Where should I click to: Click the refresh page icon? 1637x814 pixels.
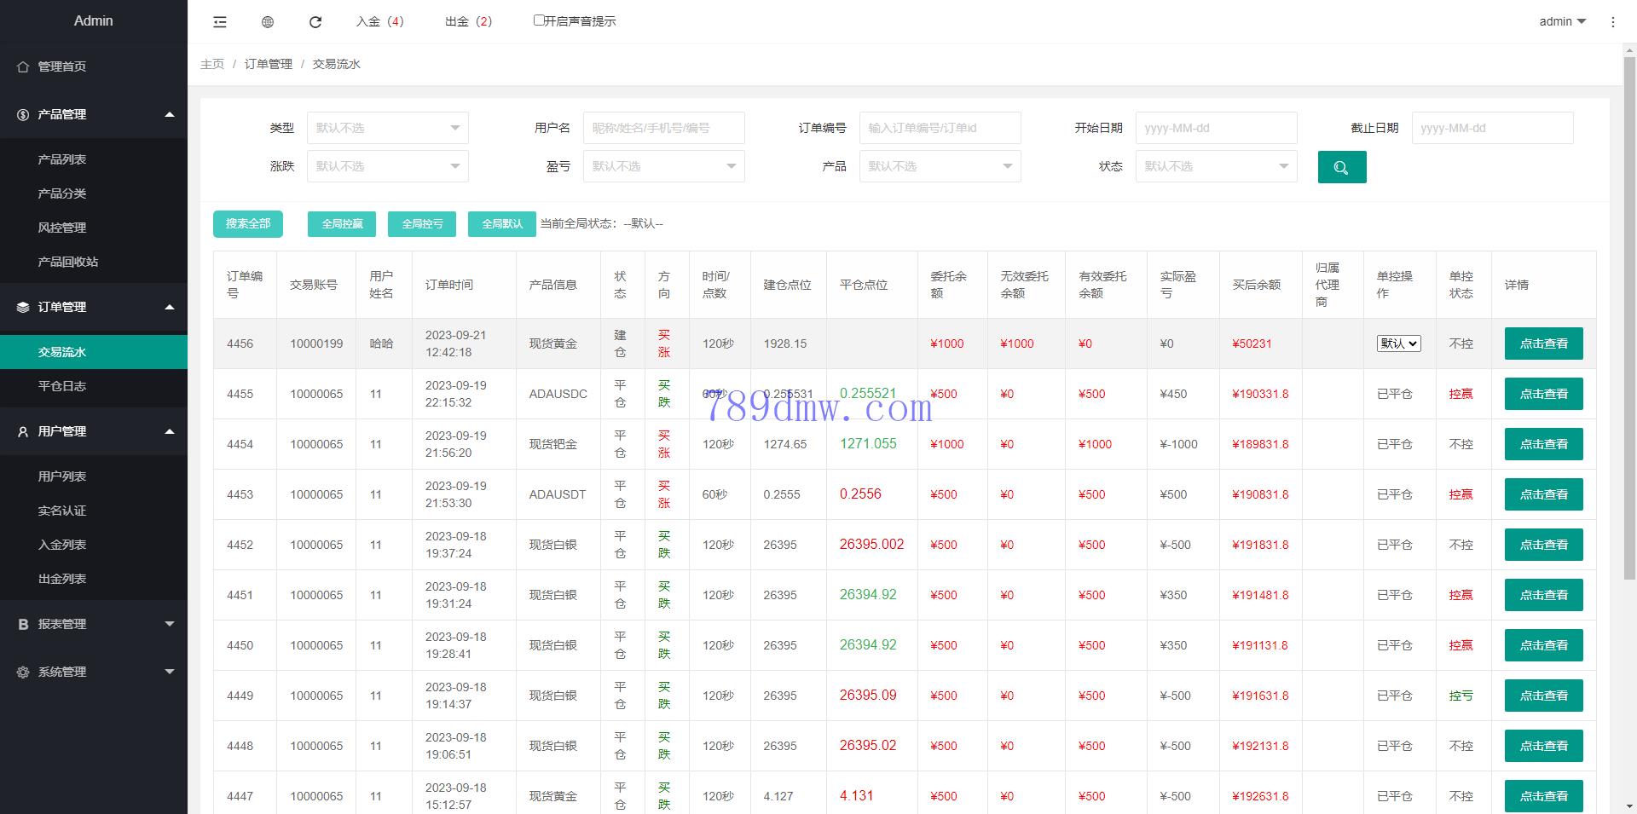click(x=315, y=22)
